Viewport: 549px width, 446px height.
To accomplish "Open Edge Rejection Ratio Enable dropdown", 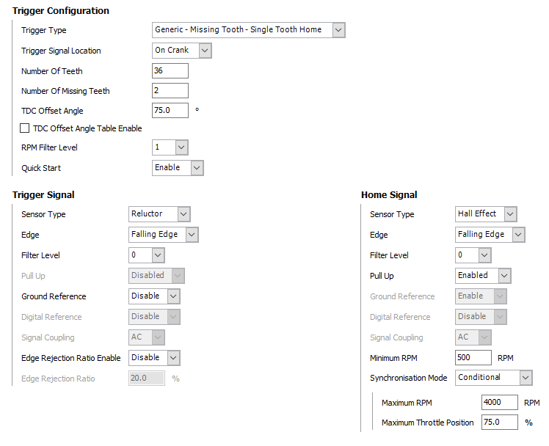I will 154,358.
